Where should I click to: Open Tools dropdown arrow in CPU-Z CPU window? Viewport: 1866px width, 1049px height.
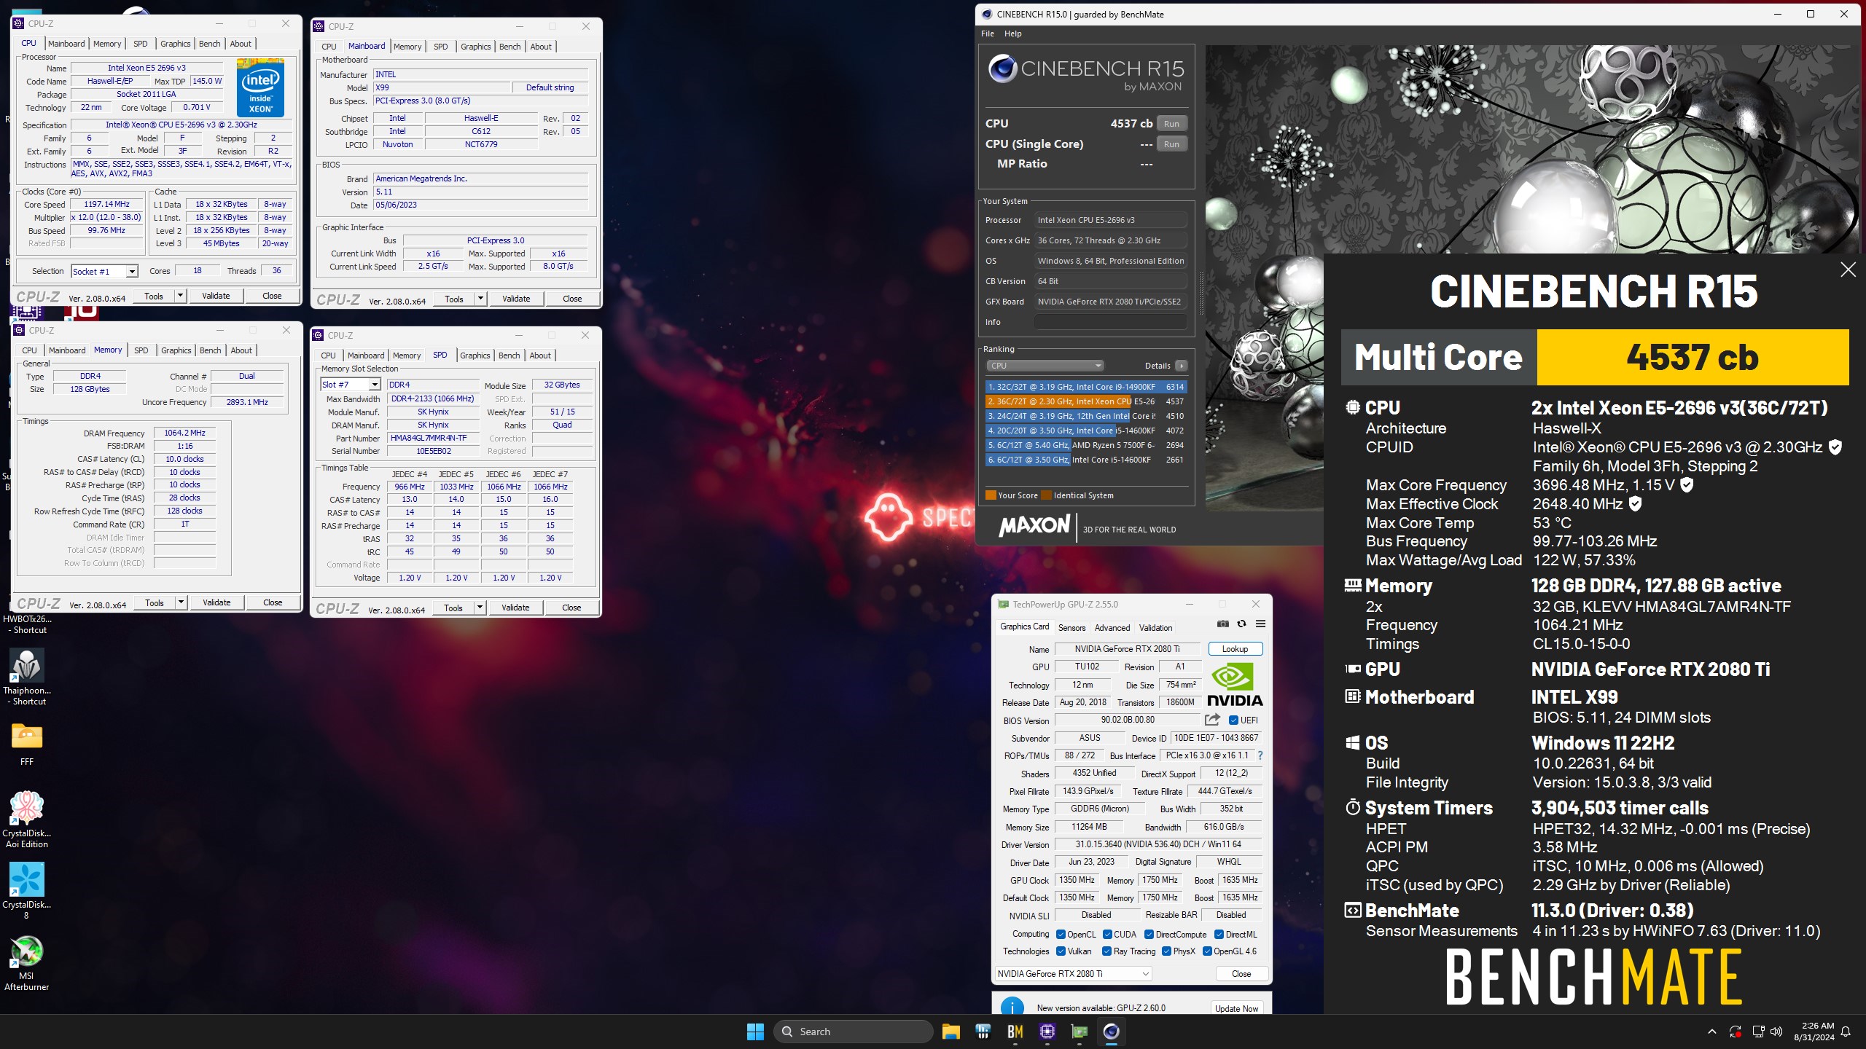[x=180, y=296]
